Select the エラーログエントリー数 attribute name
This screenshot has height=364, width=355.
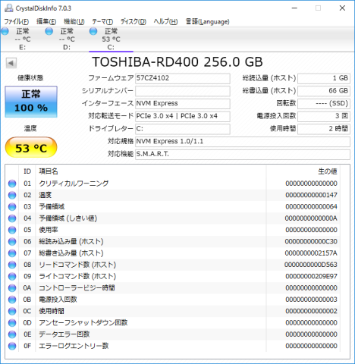pos(74,346)
